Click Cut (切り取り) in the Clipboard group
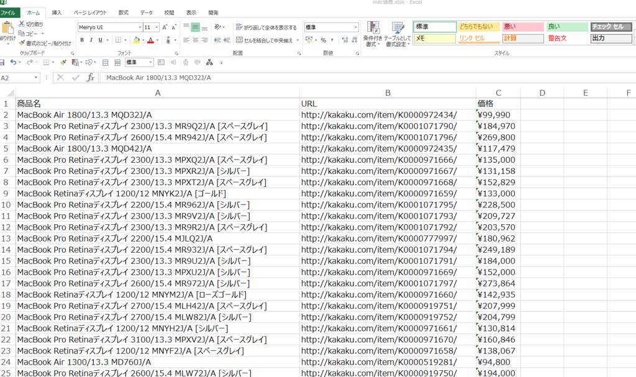 [x=30, y=24]
